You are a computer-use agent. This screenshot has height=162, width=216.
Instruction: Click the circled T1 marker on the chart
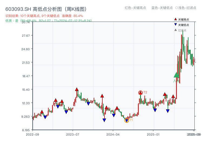[x=127, y=120]
